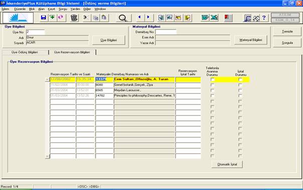Click the inventory number 8080 cell
Viewport: 303px width, 190px height.
[104, 85]
